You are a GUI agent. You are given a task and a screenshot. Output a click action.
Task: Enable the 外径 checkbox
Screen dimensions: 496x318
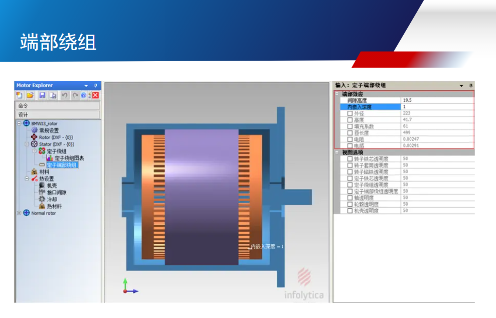coord(350,113)
